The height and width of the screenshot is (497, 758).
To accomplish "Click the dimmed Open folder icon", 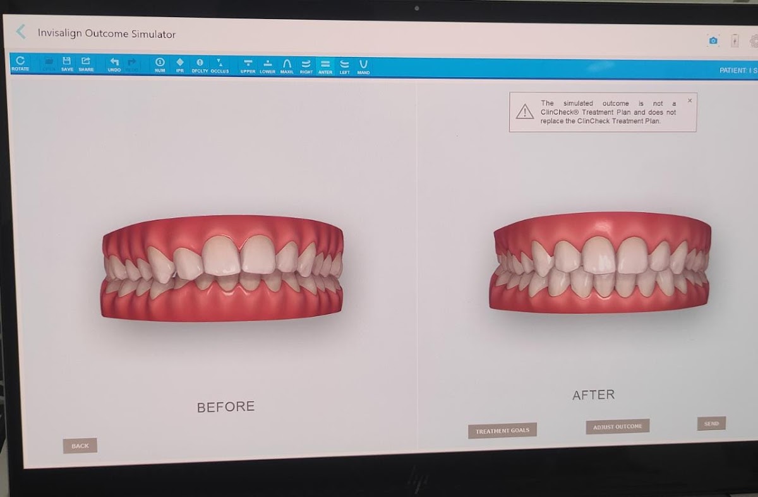I will pyautogui.click(x=49, y=63).
